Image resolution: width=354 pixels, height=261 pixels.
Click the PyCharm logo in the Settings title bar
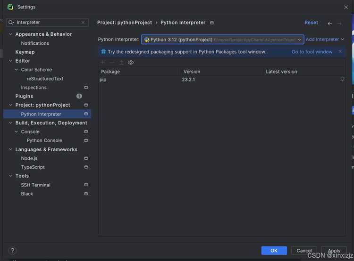(10, 7)
